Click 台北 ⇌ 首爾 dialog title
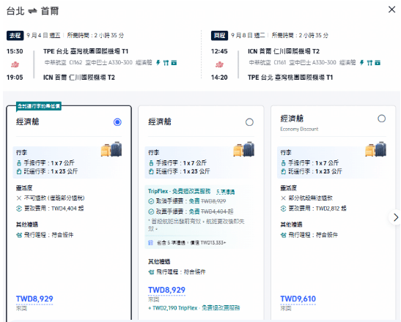401x322 pixels. point(32,11)
